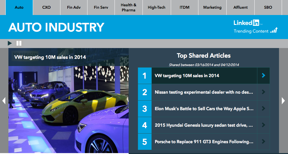Viewport: 288px width, 154px height.
Task: Select rank number 2 tile
Action: point(145,92)
